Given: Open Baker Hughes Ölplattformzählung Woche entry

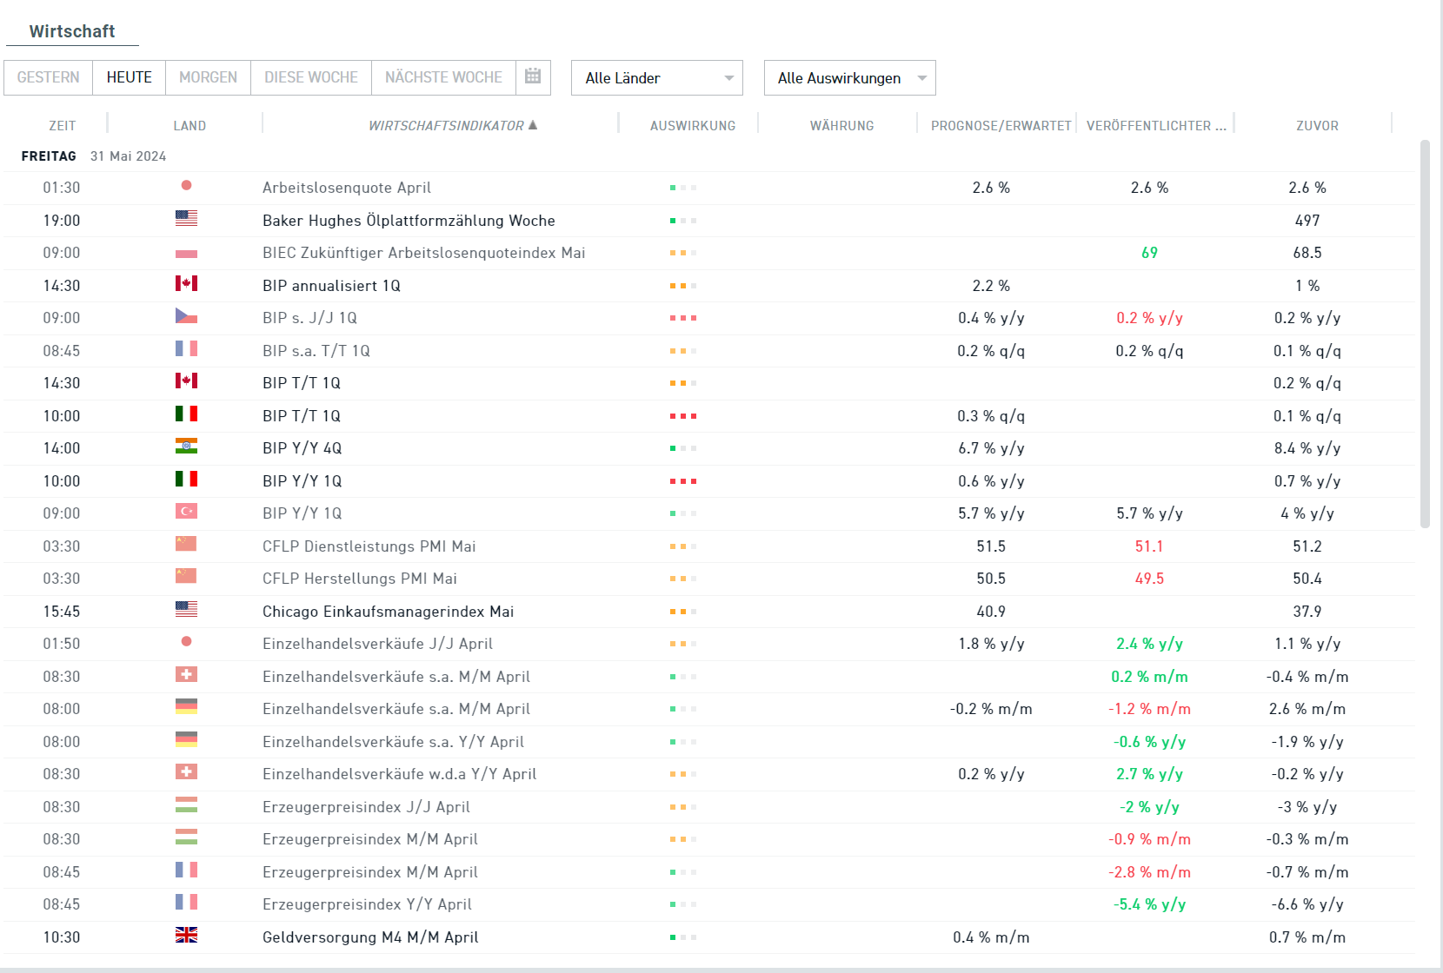Looking at the screenshot, I should pos(409,221).
